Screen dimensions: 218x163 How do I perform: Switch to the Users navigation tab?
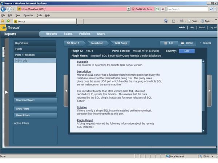click(101, 34)
